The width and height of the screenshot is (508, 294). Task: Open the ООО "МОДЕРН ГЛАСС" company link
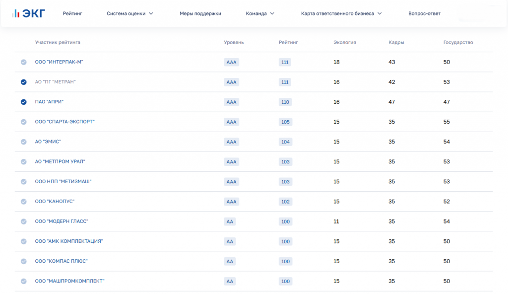[x=62, y=221]
